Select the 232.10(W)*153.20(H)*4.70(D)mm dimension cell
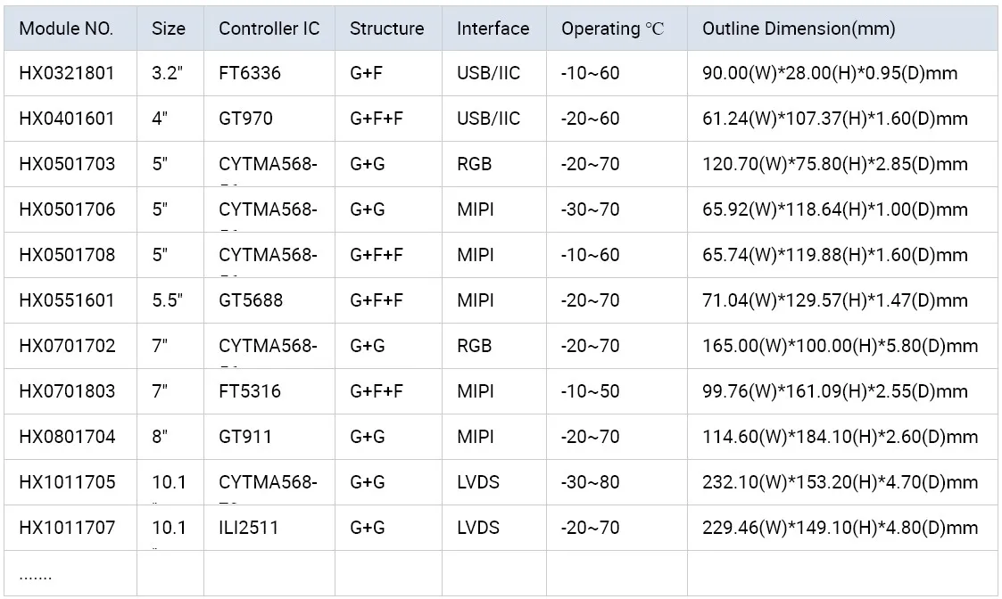The image size is (1002, 599). 840,483
